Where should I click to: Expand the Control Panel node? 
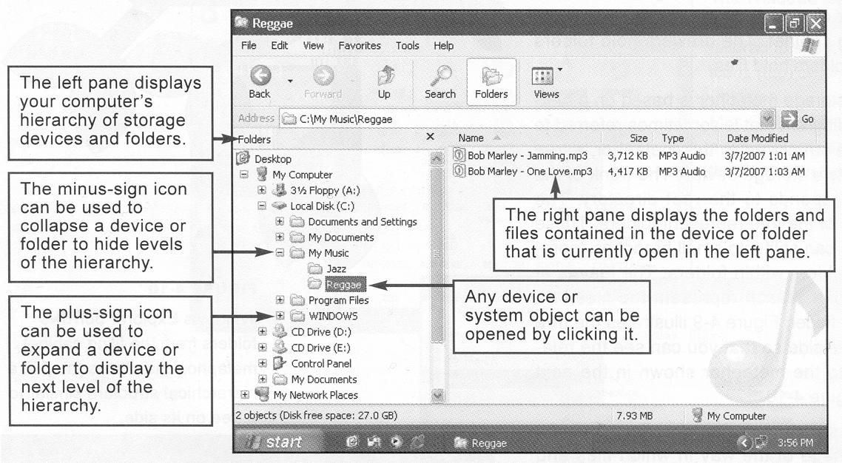[261, 363]
